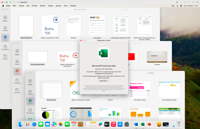
Task: Go to Главная in the PowerPoint window sidebar
Action: click(17, 62)
